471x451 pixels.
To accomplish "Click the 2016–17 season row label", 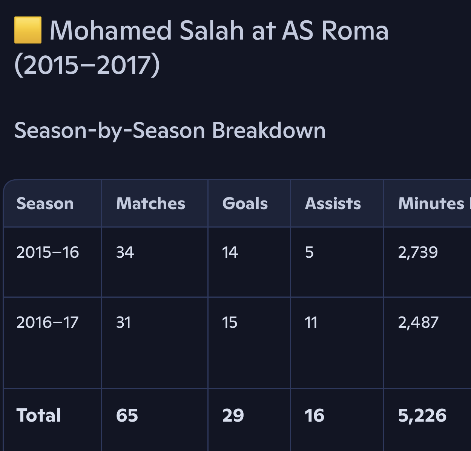I will (x=48, y=323).
